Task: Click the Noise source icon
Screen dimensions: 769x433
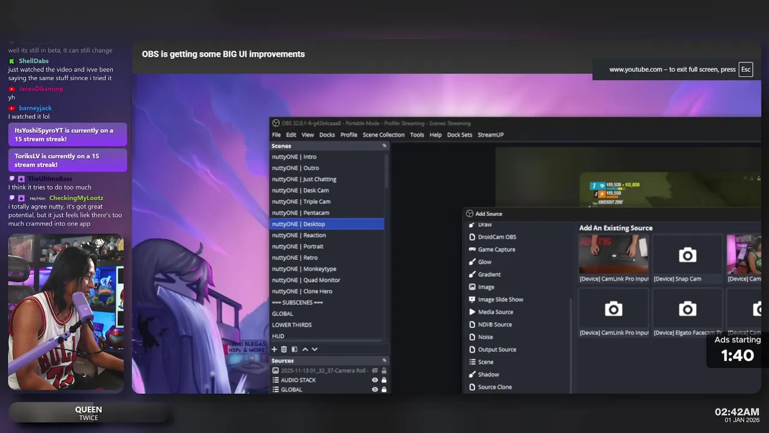Action: (472, 337)
